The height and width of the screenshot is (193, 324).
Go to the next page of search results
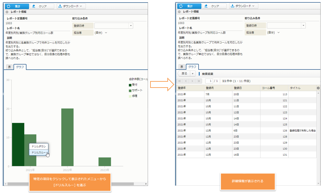[x=192, y=81]
